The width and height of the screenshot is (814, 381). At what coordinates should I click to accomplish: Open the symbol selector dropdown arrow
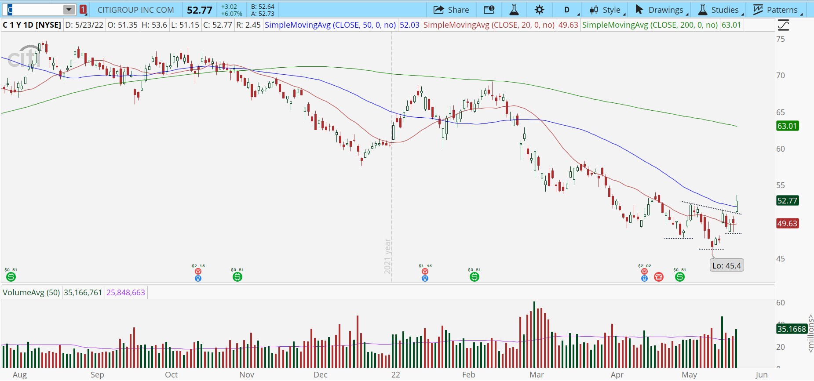coord(69,10)
